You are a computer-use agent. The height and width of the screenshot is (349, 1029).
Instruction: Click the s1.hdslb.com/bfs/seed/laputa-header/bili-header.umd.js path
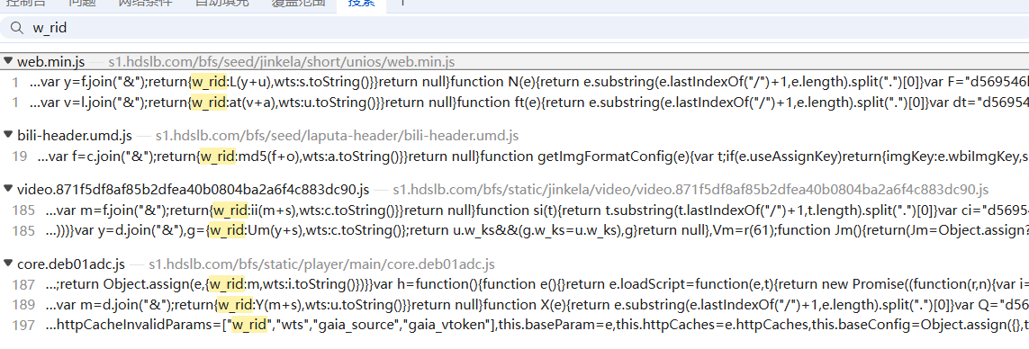(337, 136)
